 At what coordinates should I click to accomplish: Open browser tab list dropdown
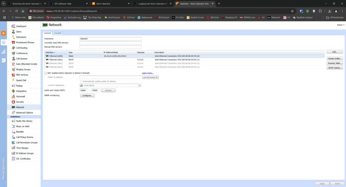(x=3, y=3)
